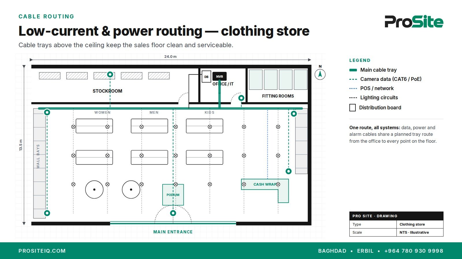Click the LEGEND heading
462x259 pixels.
360,60
